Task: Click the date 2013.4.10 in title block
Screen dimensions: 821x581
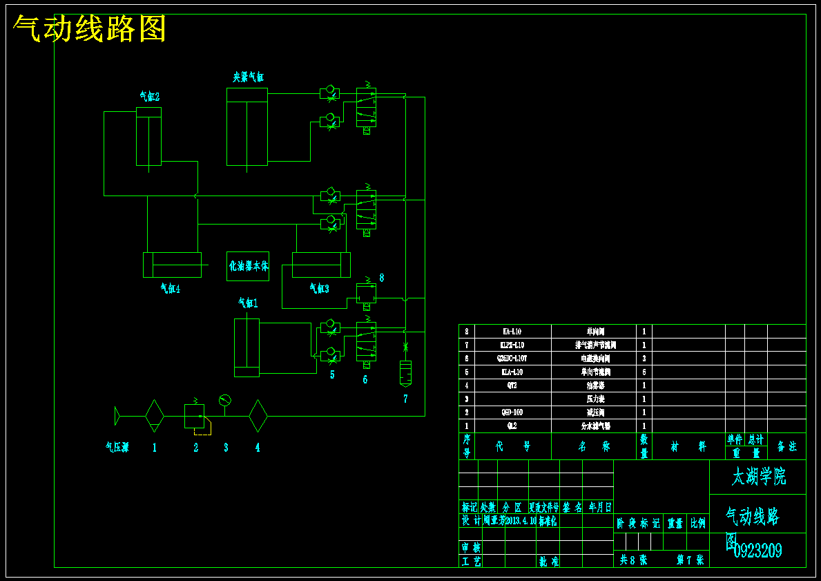Action: click(521, 521)
